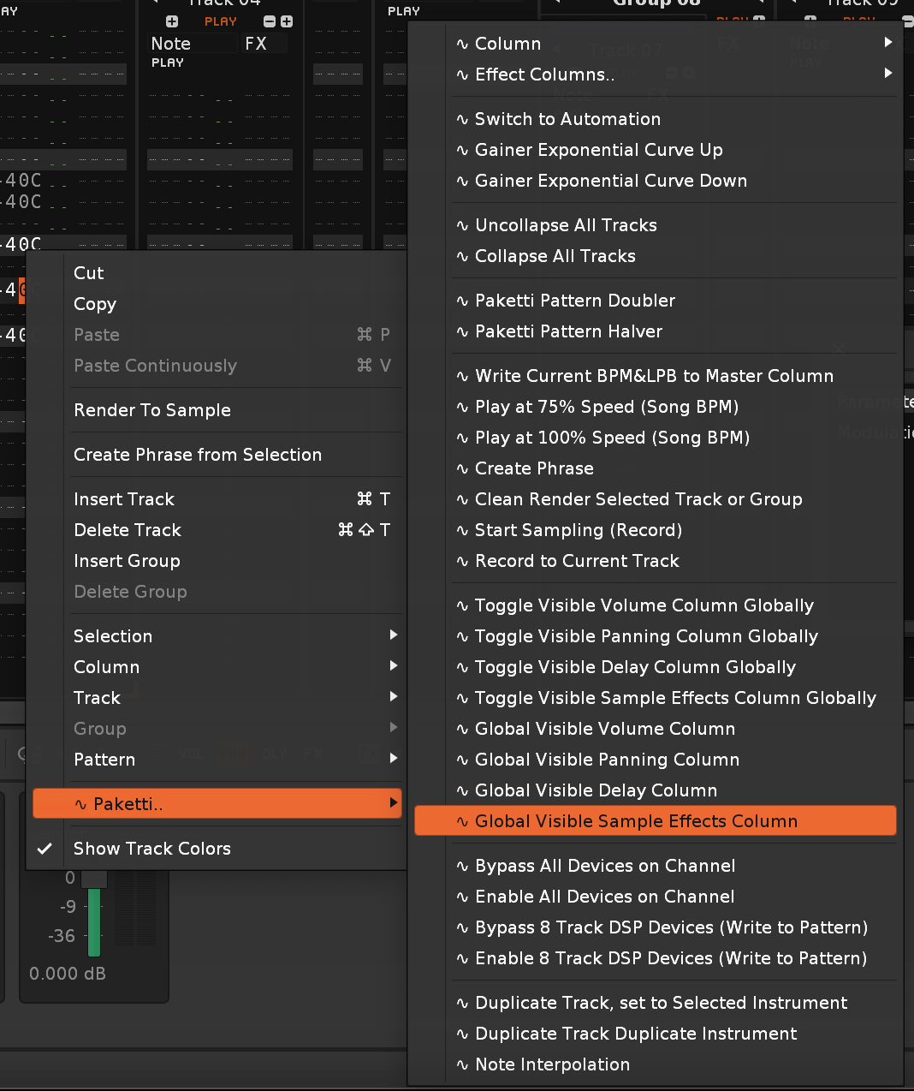Choose Toggle Visible Volume Column Globally
Screen dimensions: 914x1091
click(x=644, y=605)
